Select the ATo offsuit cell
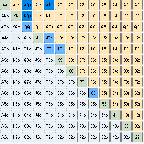Viewport: 144px width, 144px height. [x=5, y=49]
